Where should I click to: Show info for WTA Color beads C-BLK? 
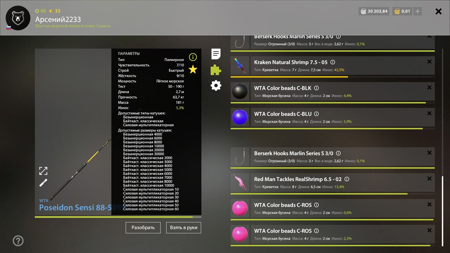tap(316, 88)
